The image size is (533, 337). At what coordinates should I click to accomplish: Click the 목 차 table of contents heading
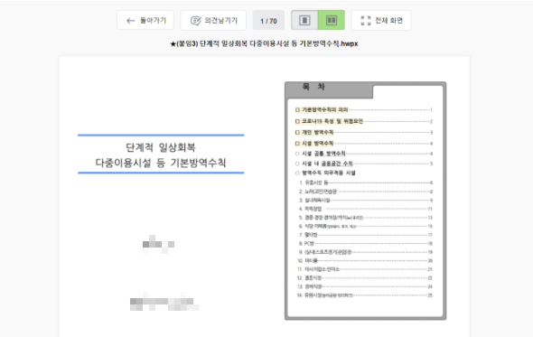[313, 87]
